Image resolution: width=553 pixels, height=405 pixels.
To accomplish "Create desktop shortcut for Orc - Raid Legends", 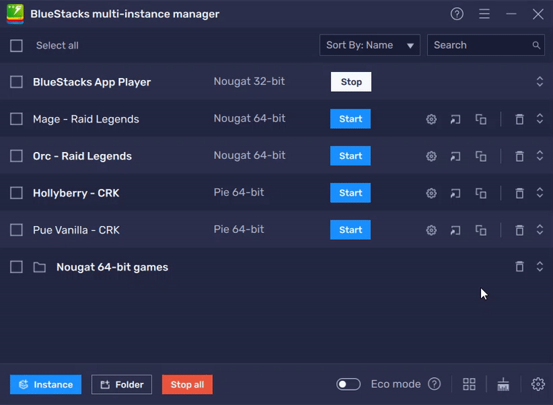I will [x=456, y=156].
